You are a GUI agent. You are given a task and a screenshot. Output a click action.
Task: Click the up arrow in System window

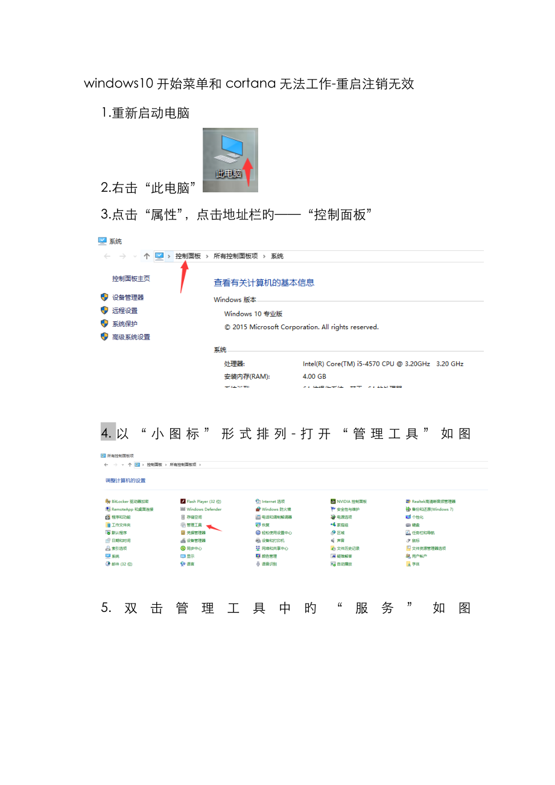pyautogui.click(x=147, y=256)
